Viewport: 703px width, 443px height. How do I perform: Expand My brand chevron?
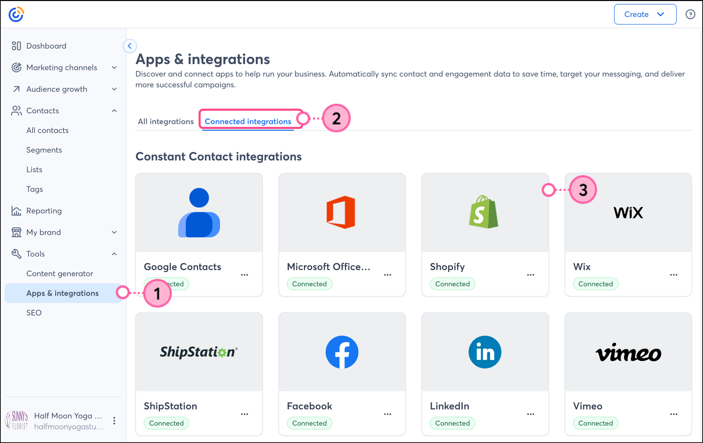point(114,232)
